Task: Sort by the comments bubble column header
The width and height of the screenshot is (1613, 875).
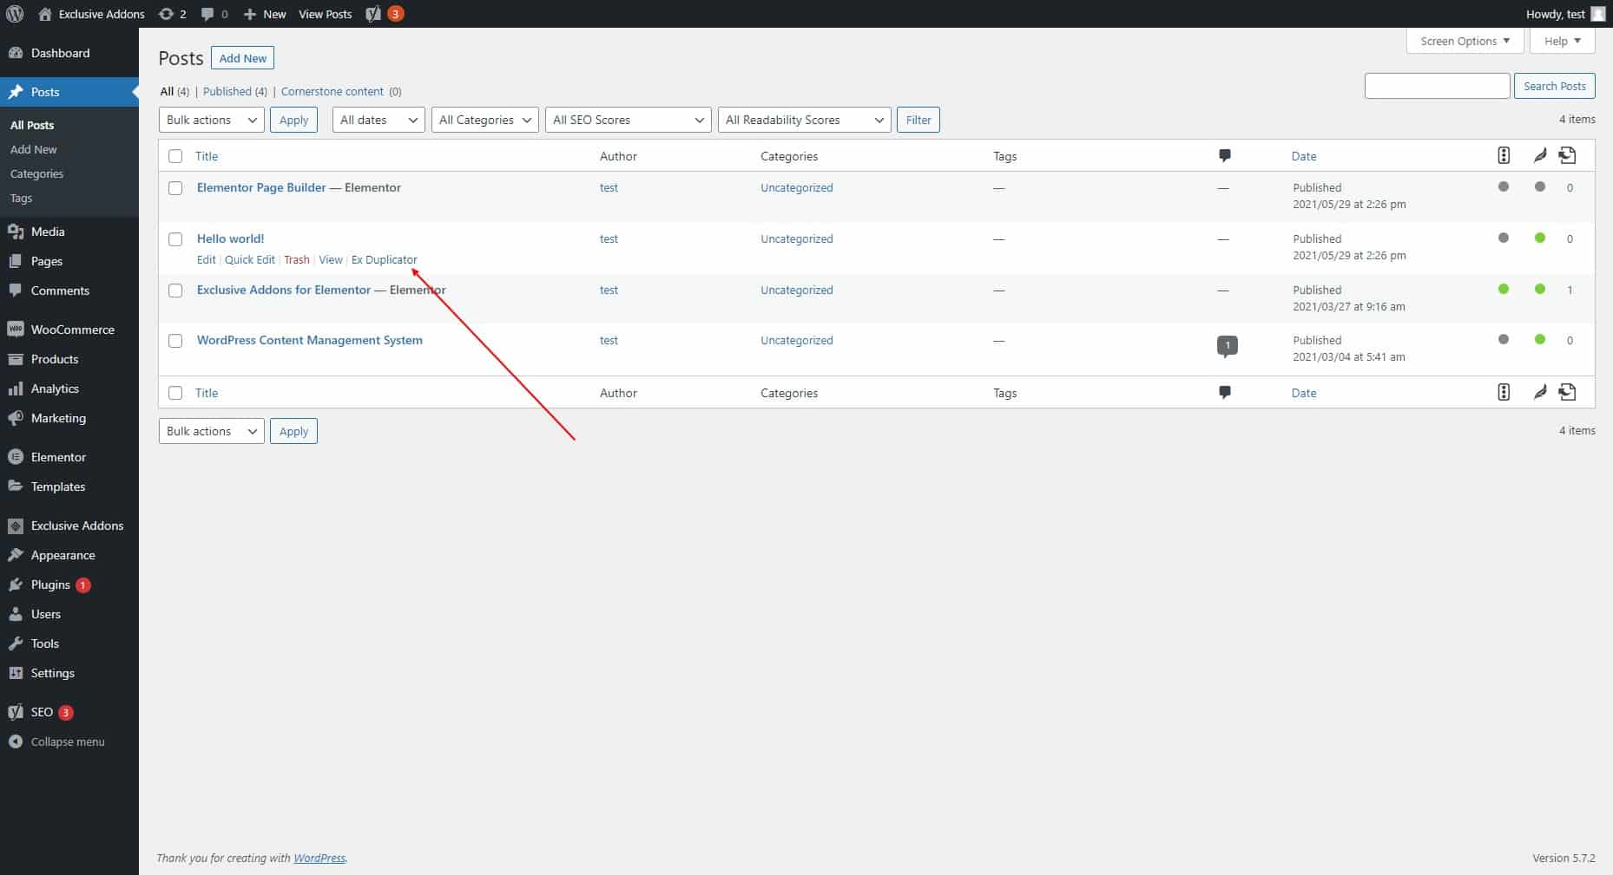Action: (1224, 156)
